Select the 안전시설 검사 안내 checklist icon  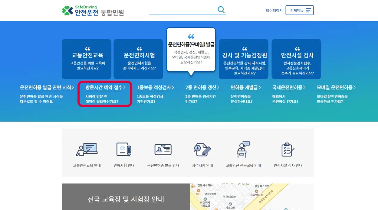pos(287,149)
